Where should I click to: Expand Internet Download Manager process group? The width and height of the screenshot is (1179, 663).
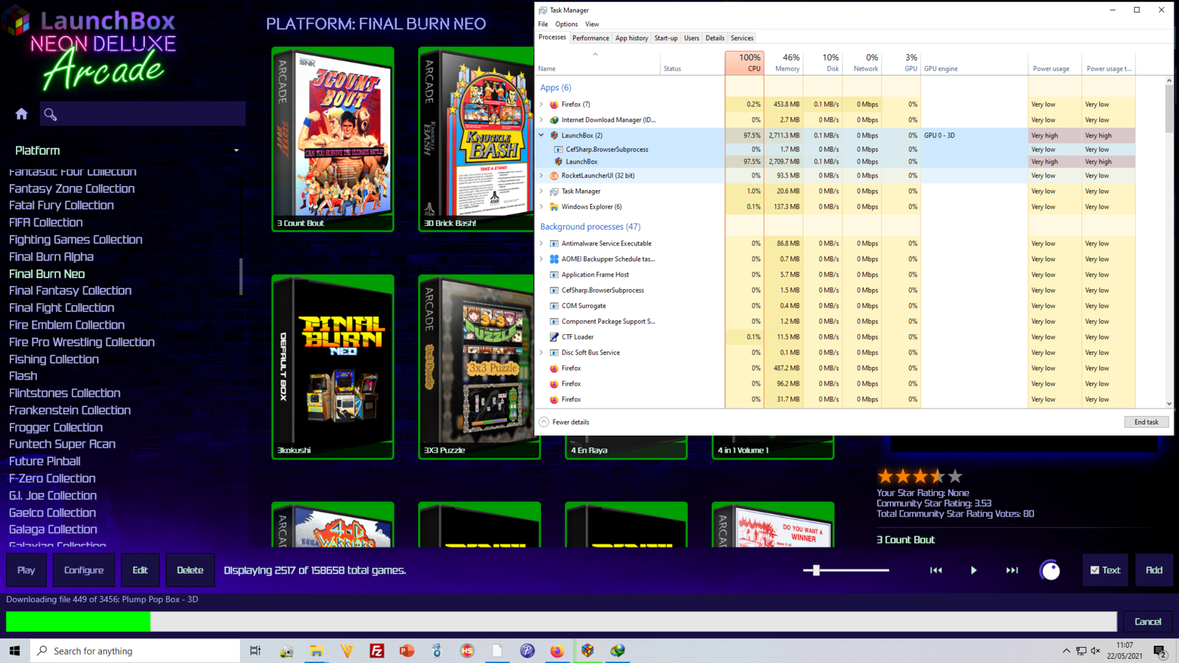542,120
